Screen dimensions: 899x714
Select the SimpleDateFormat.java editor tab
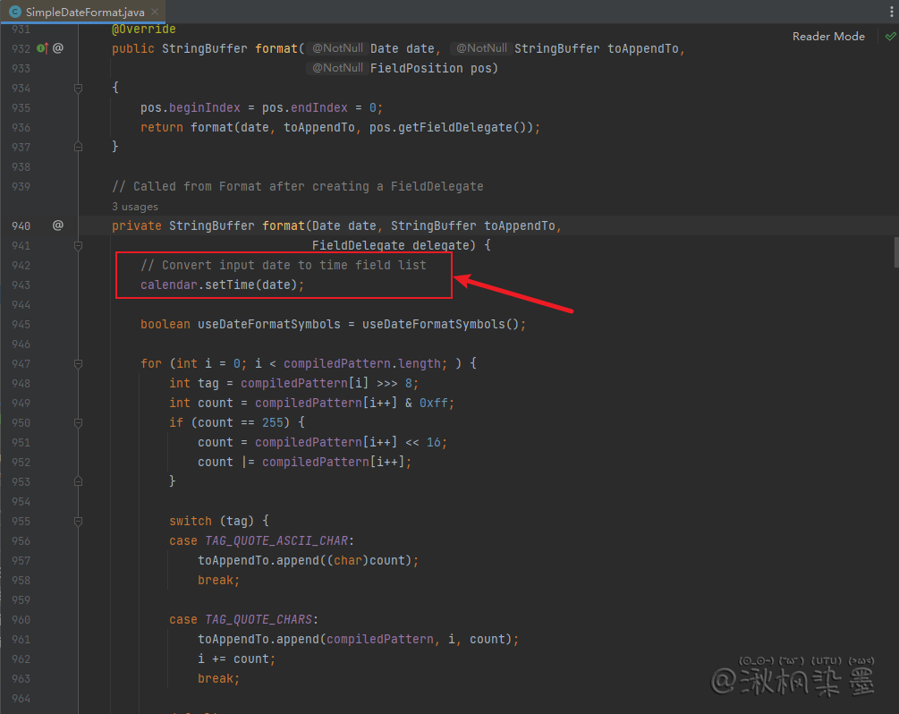[x=84, y=13]
